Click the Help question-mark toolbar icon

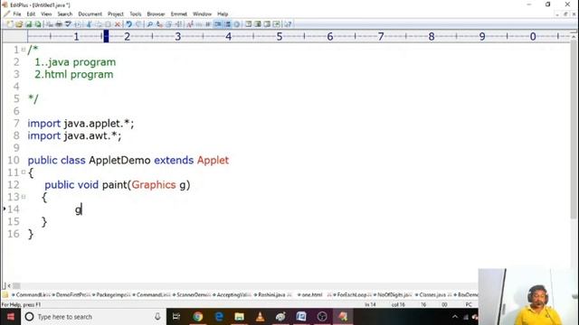288,24
